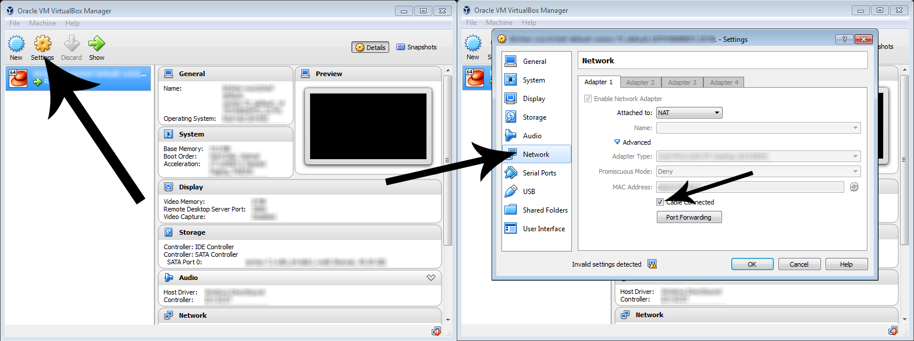Click the Audio section speaker icon in left details
This screenshot has height=341, width=914.
click(169, 278)
